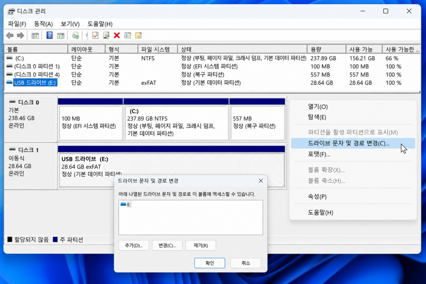Select the (디스크 0 파티션 4) volume row
426x284 pixels.
pyautogui.click(x=212, y=74)
